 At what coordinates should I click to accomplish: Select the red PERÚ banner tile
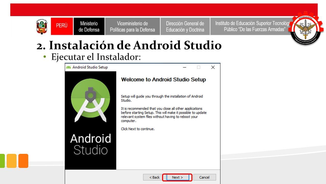point(62,26)
